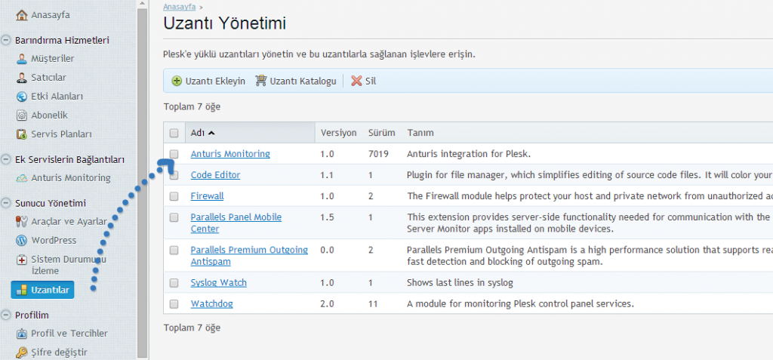Screen dimensions: 773x360
Task: Click the Araçlar ve Ayarlar tools icon
Action: pyautogui.click(x=22, y=221)
